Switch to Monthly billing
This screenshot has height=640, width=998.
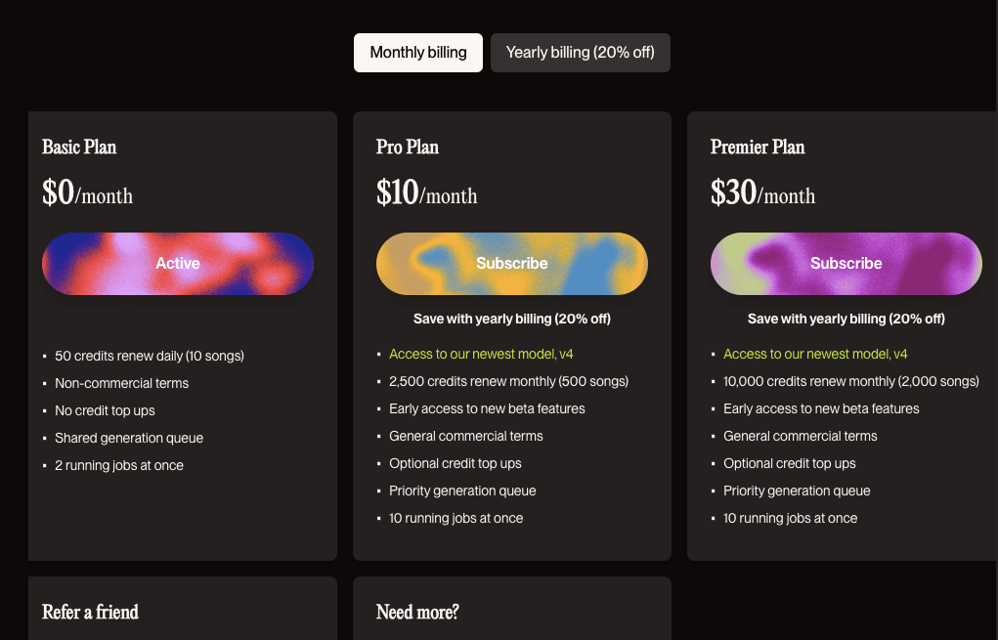(418, 53)
